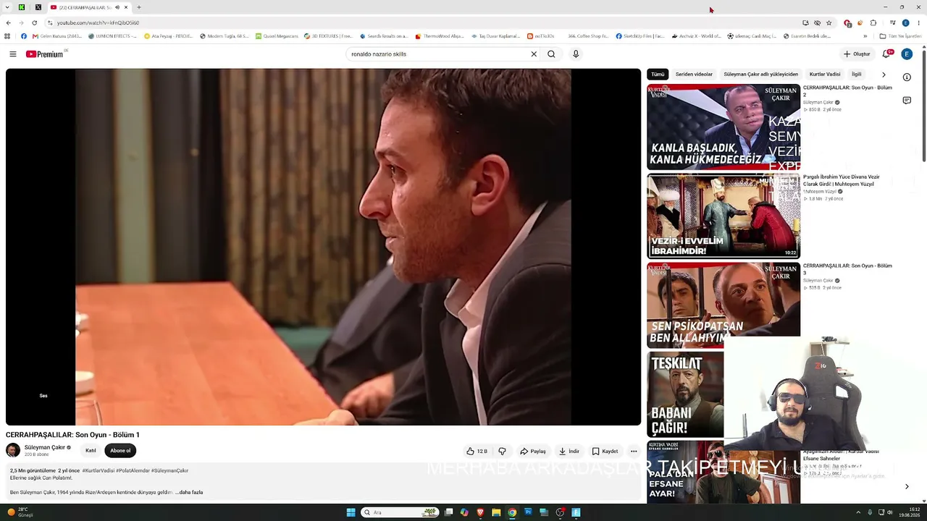
Task: Open a new browser tab
Action: [x=139, y=7]
